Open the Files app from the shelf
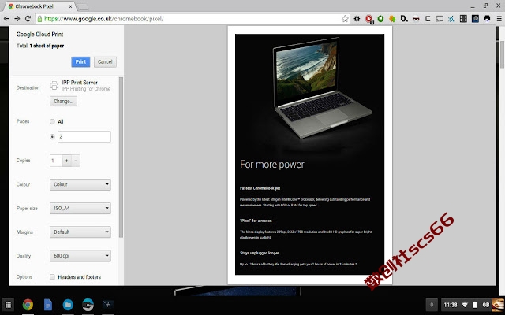Viewport: 505px width, 315px height. click(x=68, y=305)
